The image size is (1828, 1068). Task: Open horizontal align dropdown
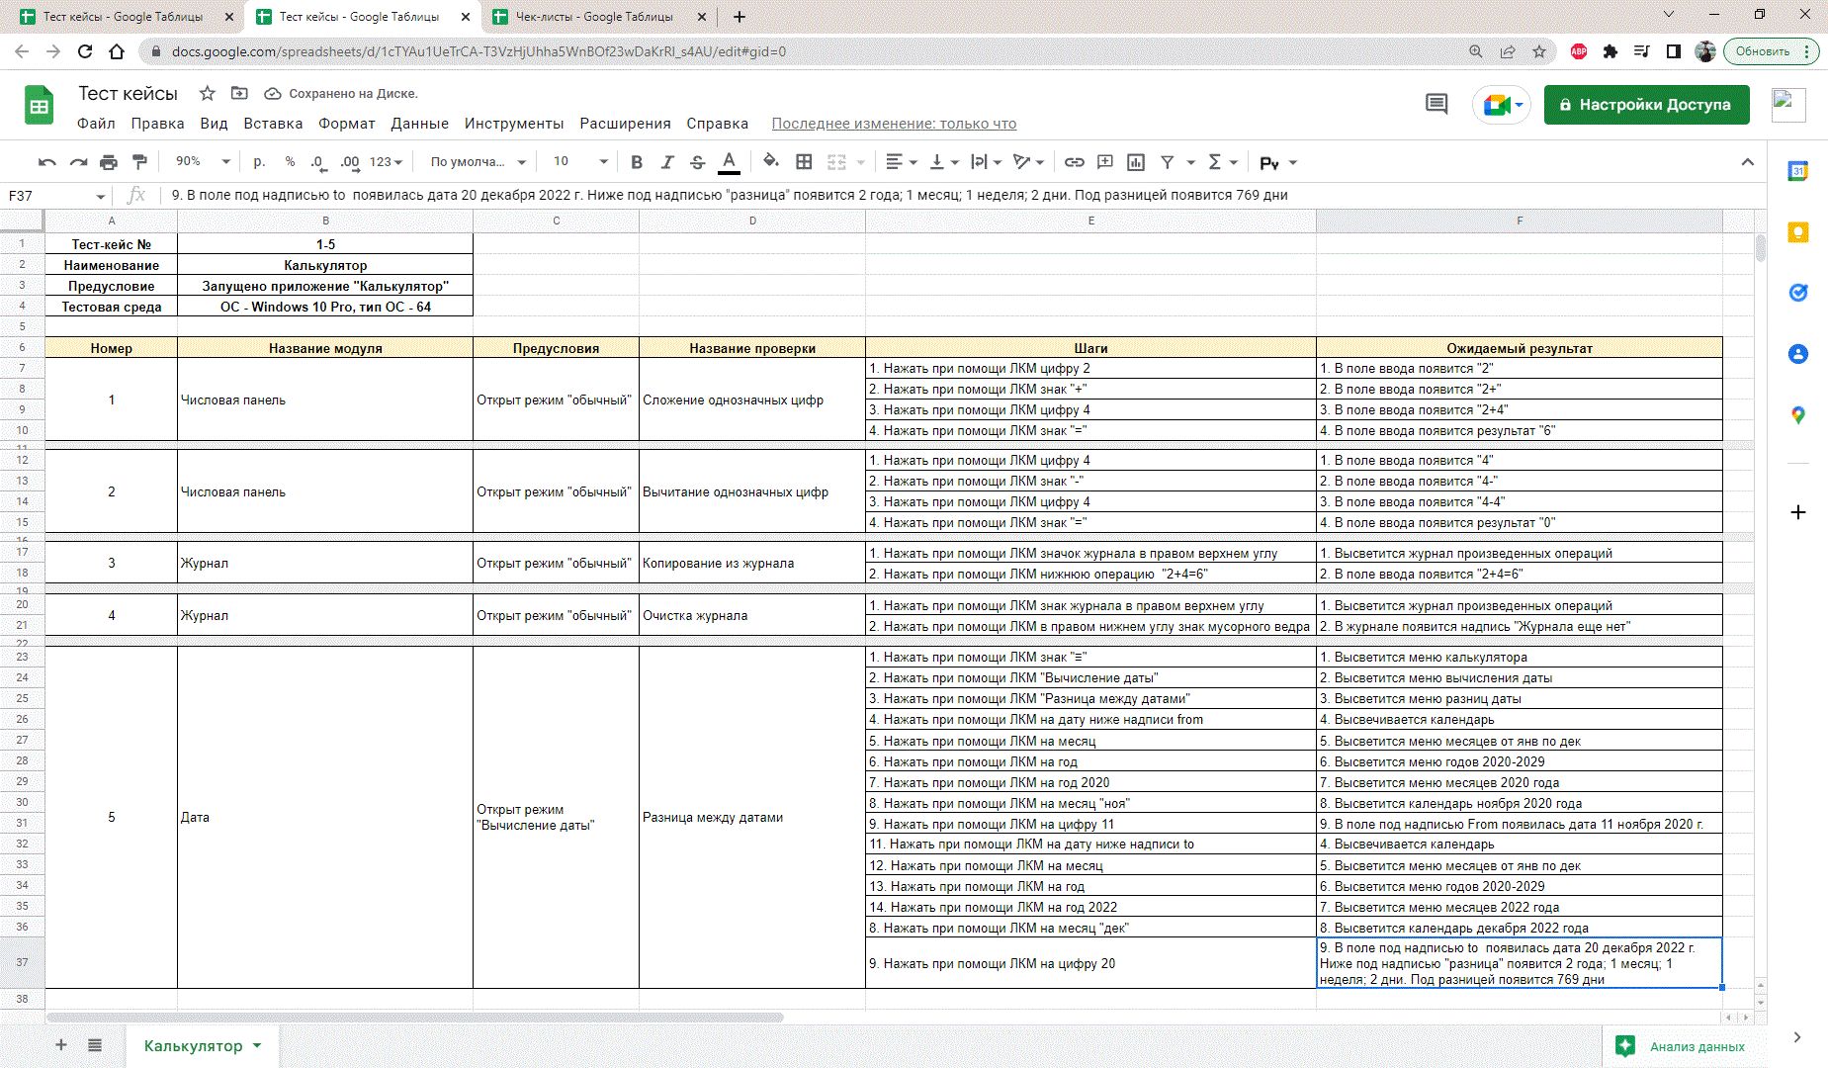(901, 162)
